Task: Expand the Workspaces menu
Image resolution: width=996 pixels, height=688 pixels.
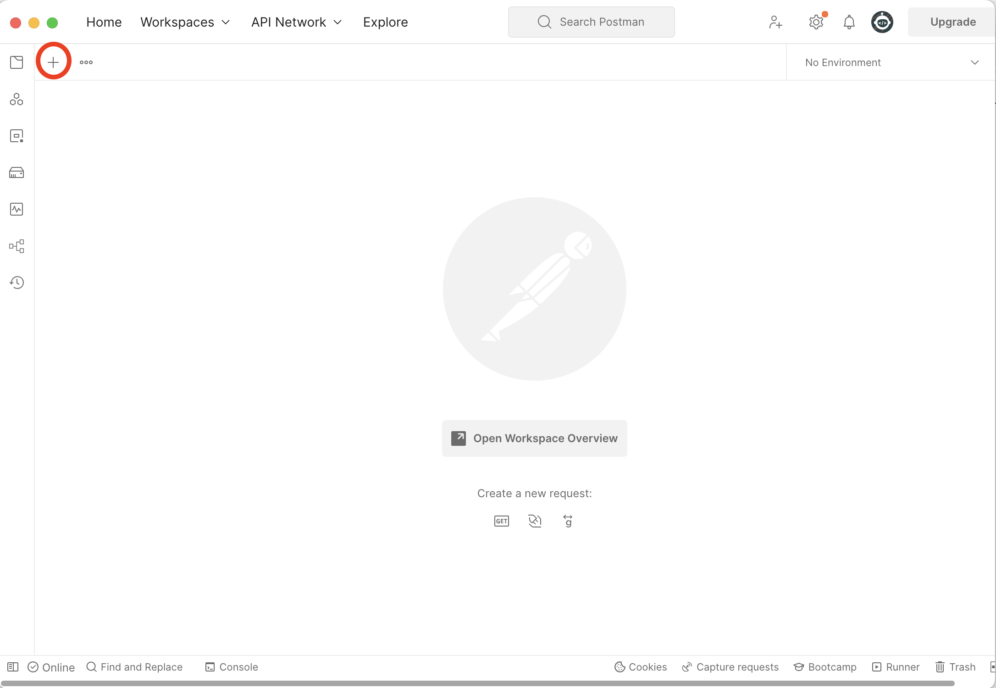Action: (x=185, y=22)
